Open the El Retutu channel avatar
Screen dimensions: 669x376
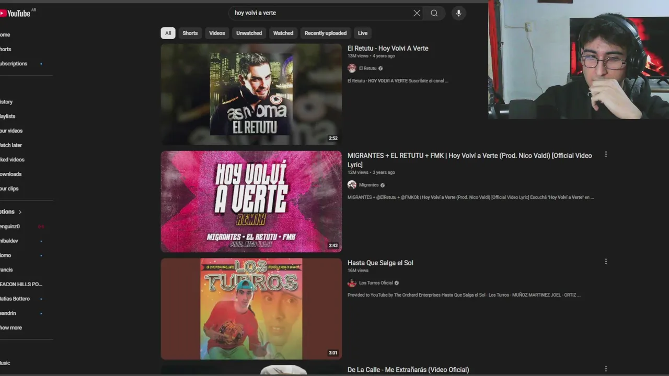point(352,68)
